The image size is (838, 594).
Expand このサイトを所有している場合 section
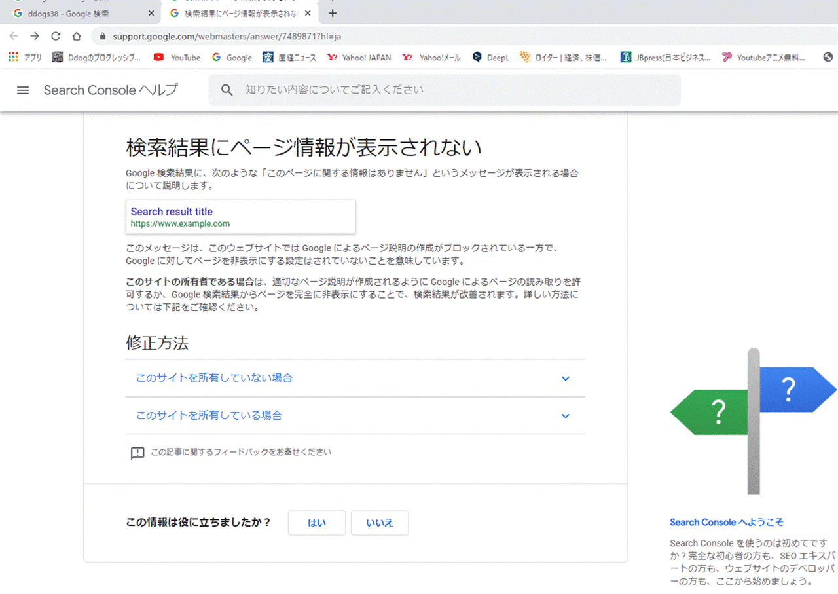(x=355, y=415)
